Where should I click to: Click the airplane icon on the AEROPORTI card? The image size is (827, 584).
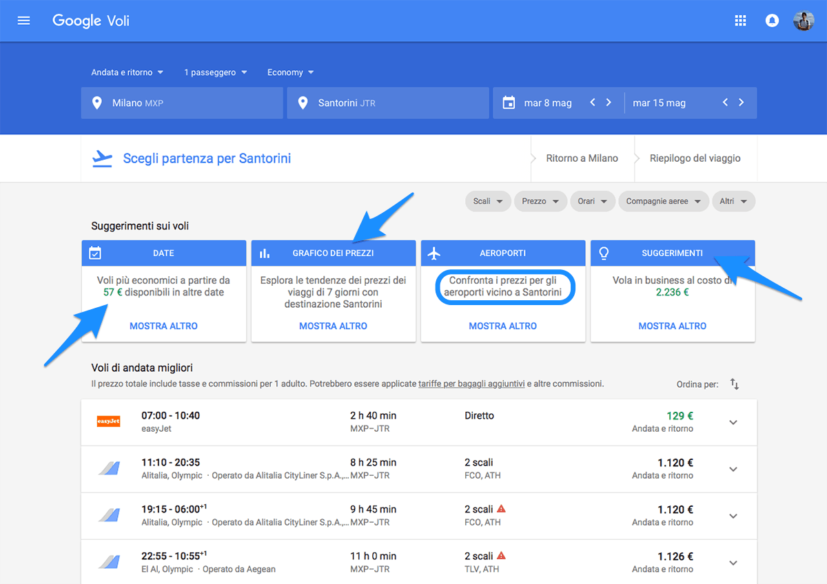[x=434, y=253]
